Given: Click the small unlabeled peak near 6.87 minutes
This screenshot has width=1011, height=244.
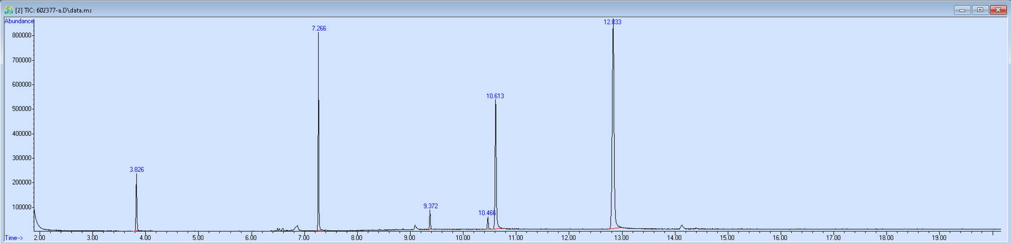Looking at the screenshot, I should coord(297,228).
